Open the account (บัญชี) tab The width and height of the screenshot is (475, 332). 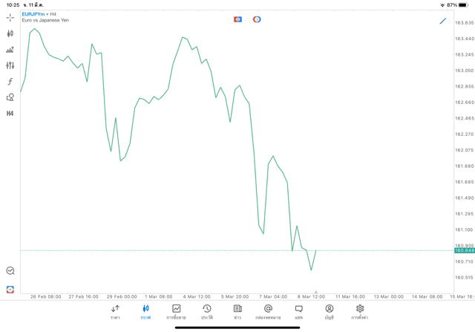click(329, 311)
